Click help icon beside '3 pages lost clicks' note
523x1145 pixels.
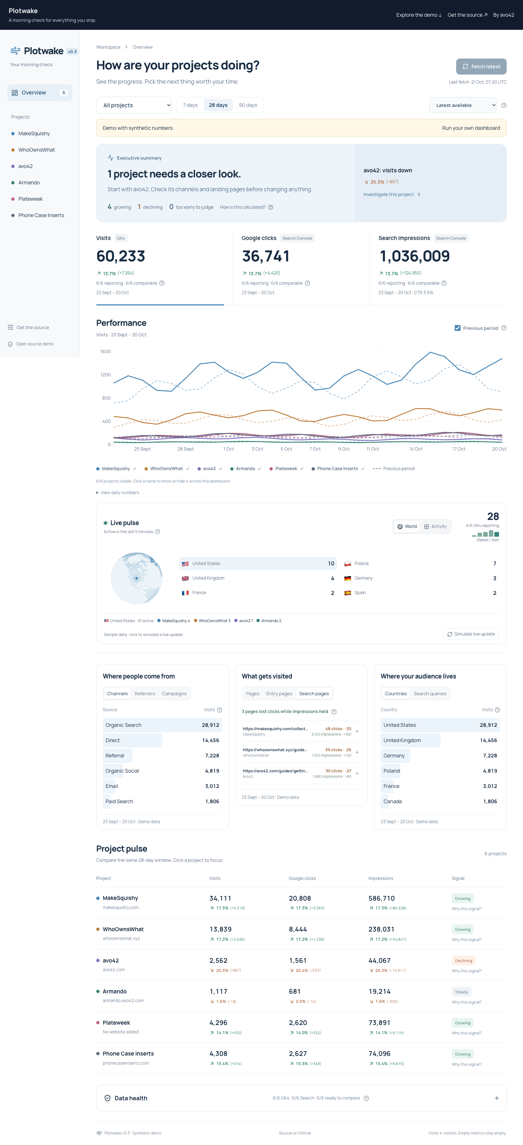click(x=334, y=712)
